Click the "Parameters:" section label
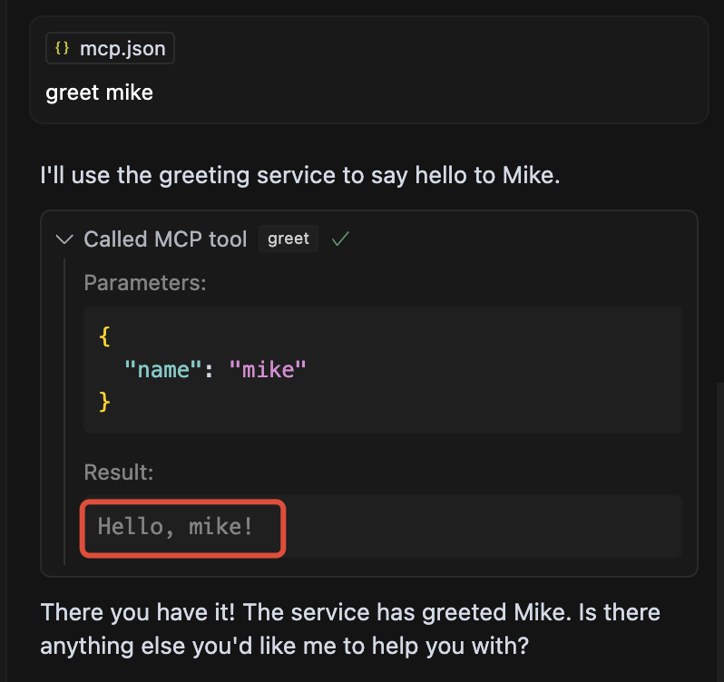The width and height of the screenshot is (724, 682). [x=145, y=283]
